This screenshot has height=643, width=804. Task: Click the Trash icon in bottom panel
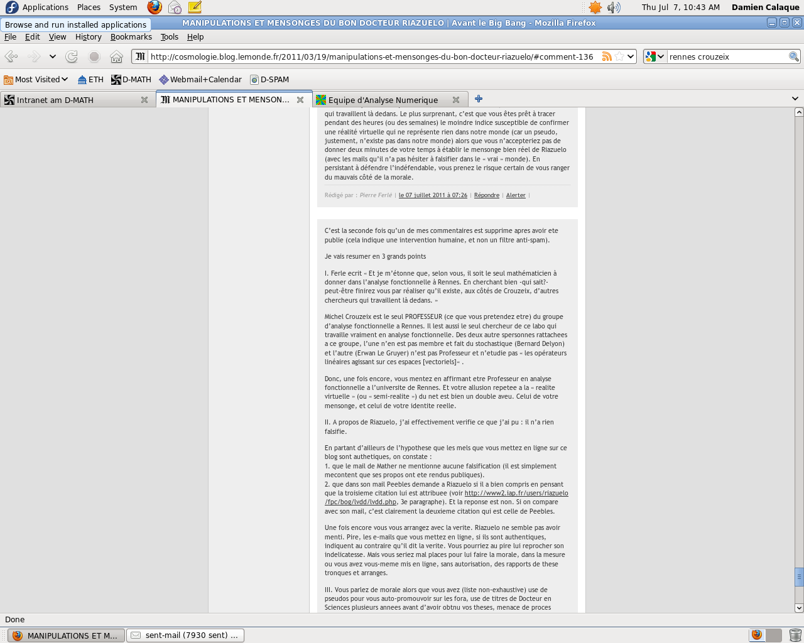coord(795,635)
